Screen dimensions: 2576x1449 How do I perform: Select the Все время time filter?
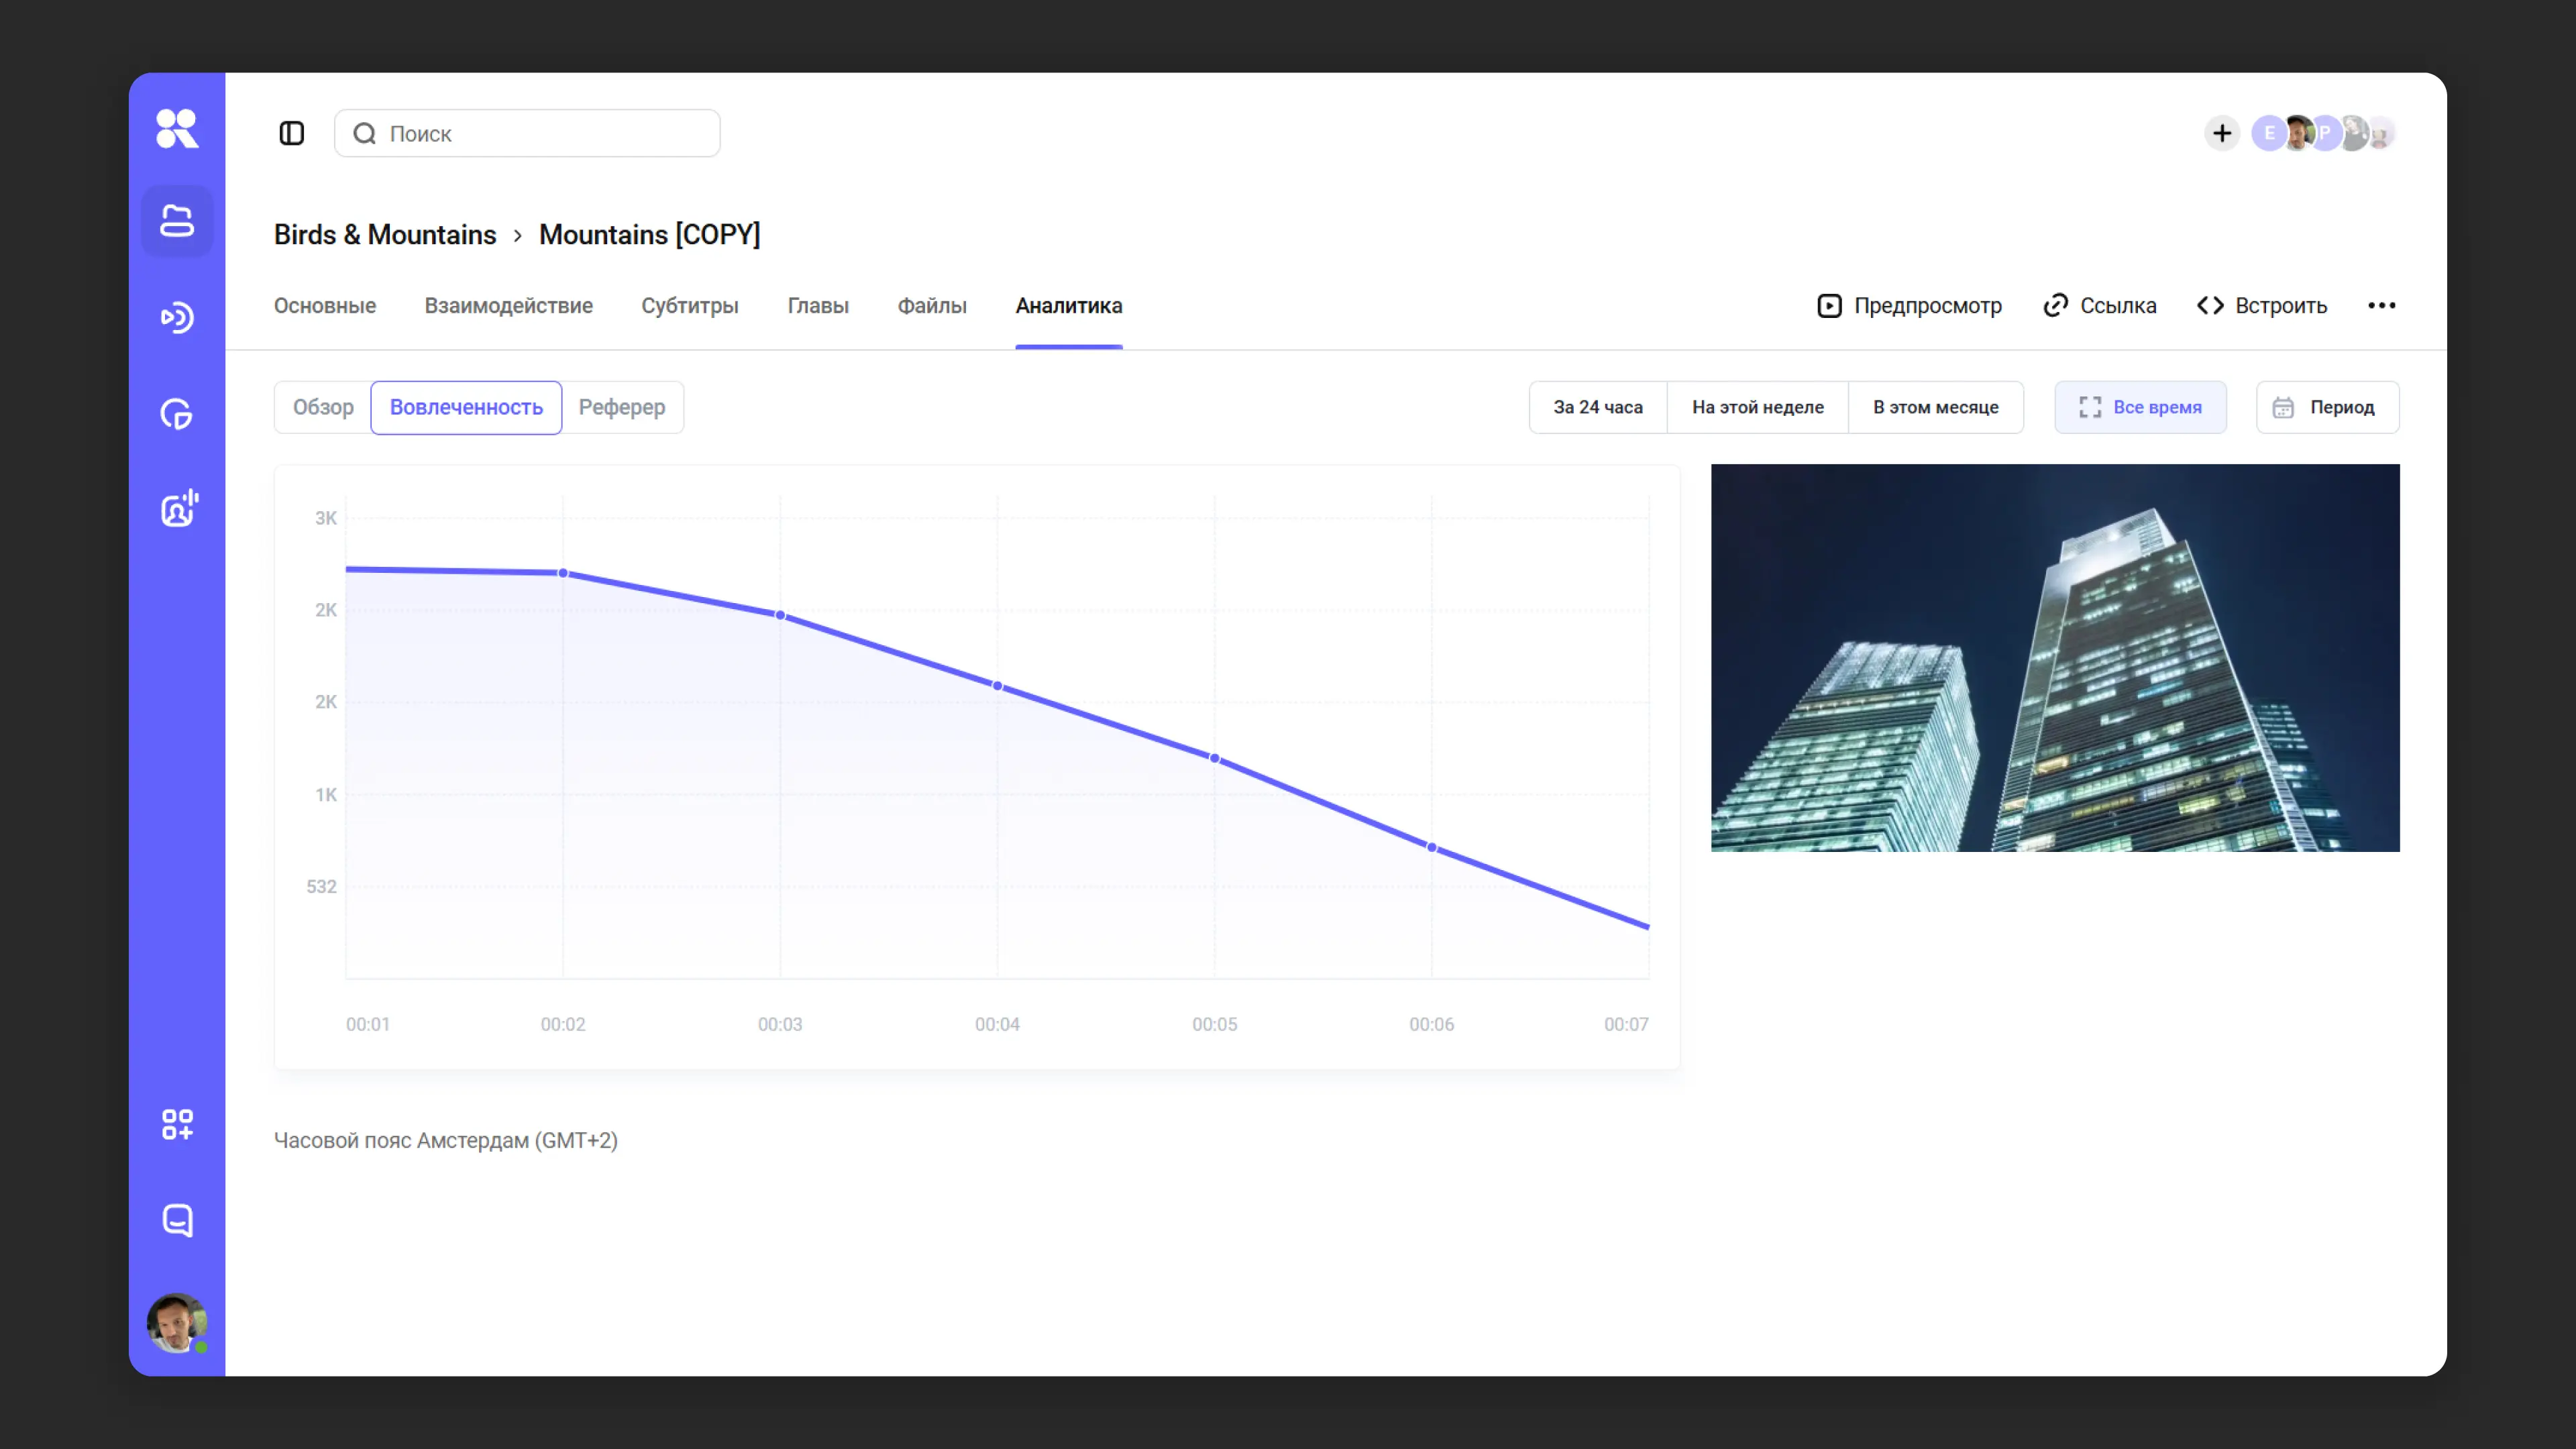[2140, 407]
